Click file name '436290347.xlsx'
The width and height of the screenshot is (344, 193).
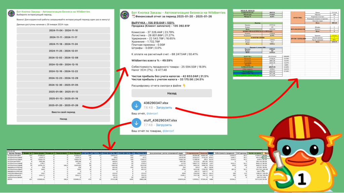tap(156, 103)
